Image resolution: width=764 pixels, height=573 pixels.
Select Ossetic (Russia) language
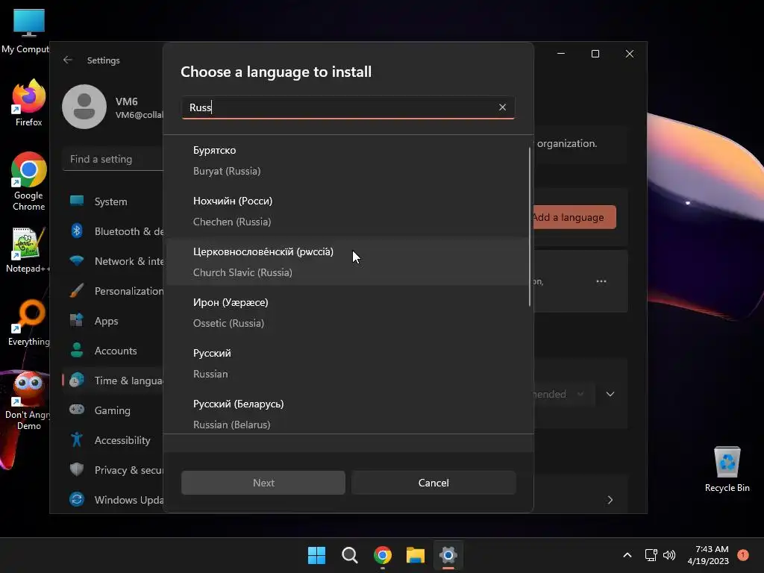(348, 313)
